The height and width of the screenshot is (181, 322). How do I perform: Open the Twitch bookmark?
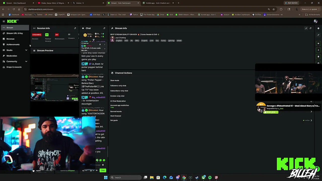pos(134,15)
